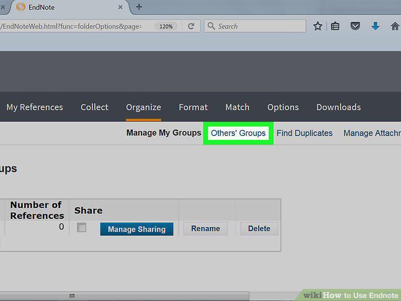
Task: Toggle the Share checkbox for the group
Action: (x=82, y=227)
